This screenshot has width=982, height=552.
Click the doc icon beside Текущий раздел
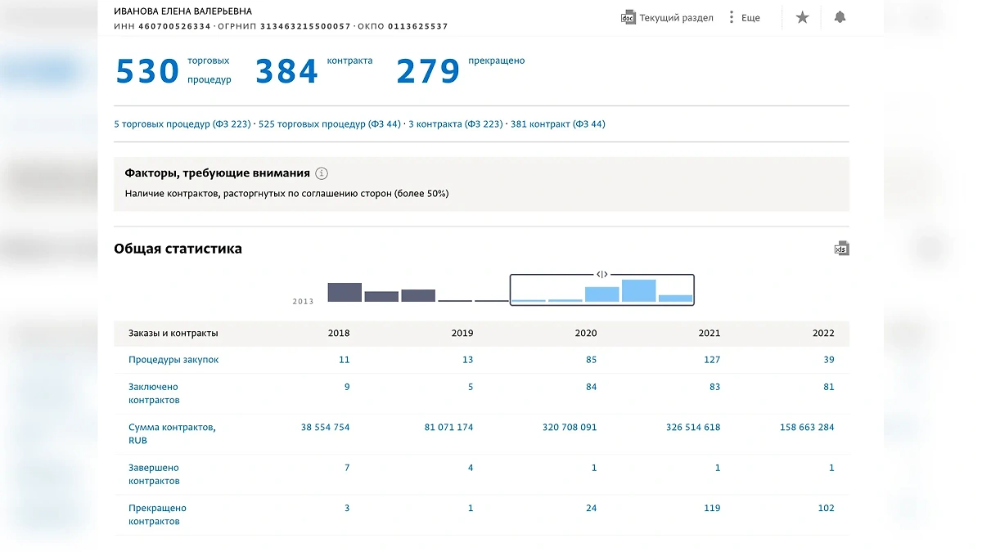[628, 17]
